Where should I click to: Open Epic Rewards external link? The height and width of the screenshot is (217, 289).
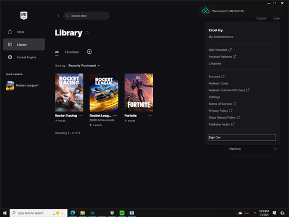[220, 50]
